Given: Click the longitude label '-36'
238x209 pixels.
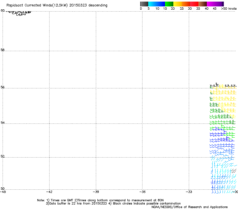Looking at the screenshot, I should (x=142, y=192).
